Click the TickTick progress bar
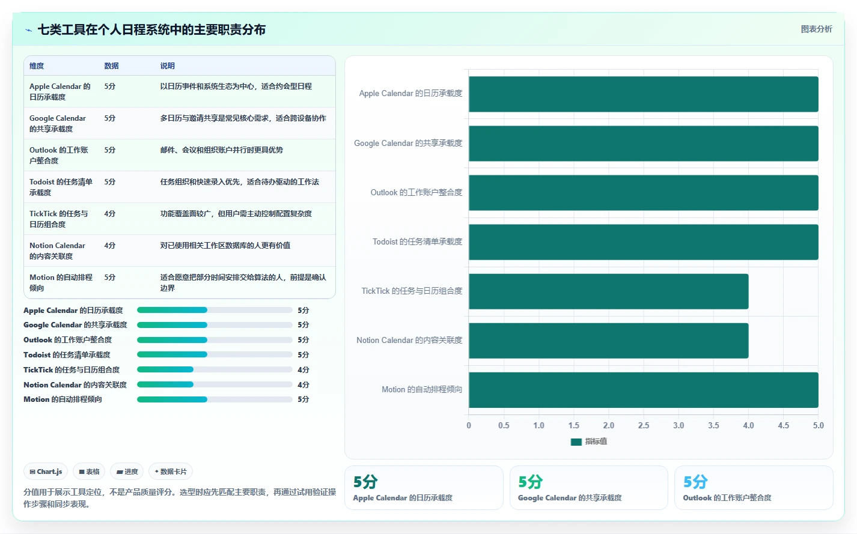The height and width of the screenshot is (534, 857). click(x=215, y=369)
